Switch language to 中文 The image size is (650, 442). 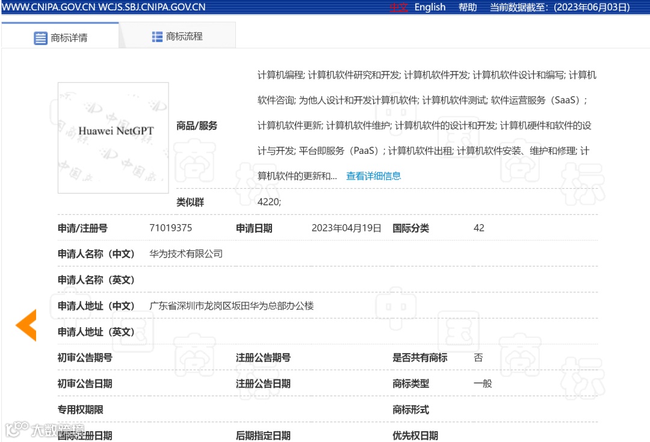(x=398, y=7)
